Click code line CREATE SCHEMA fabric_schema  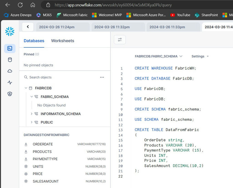click(168, 109)
